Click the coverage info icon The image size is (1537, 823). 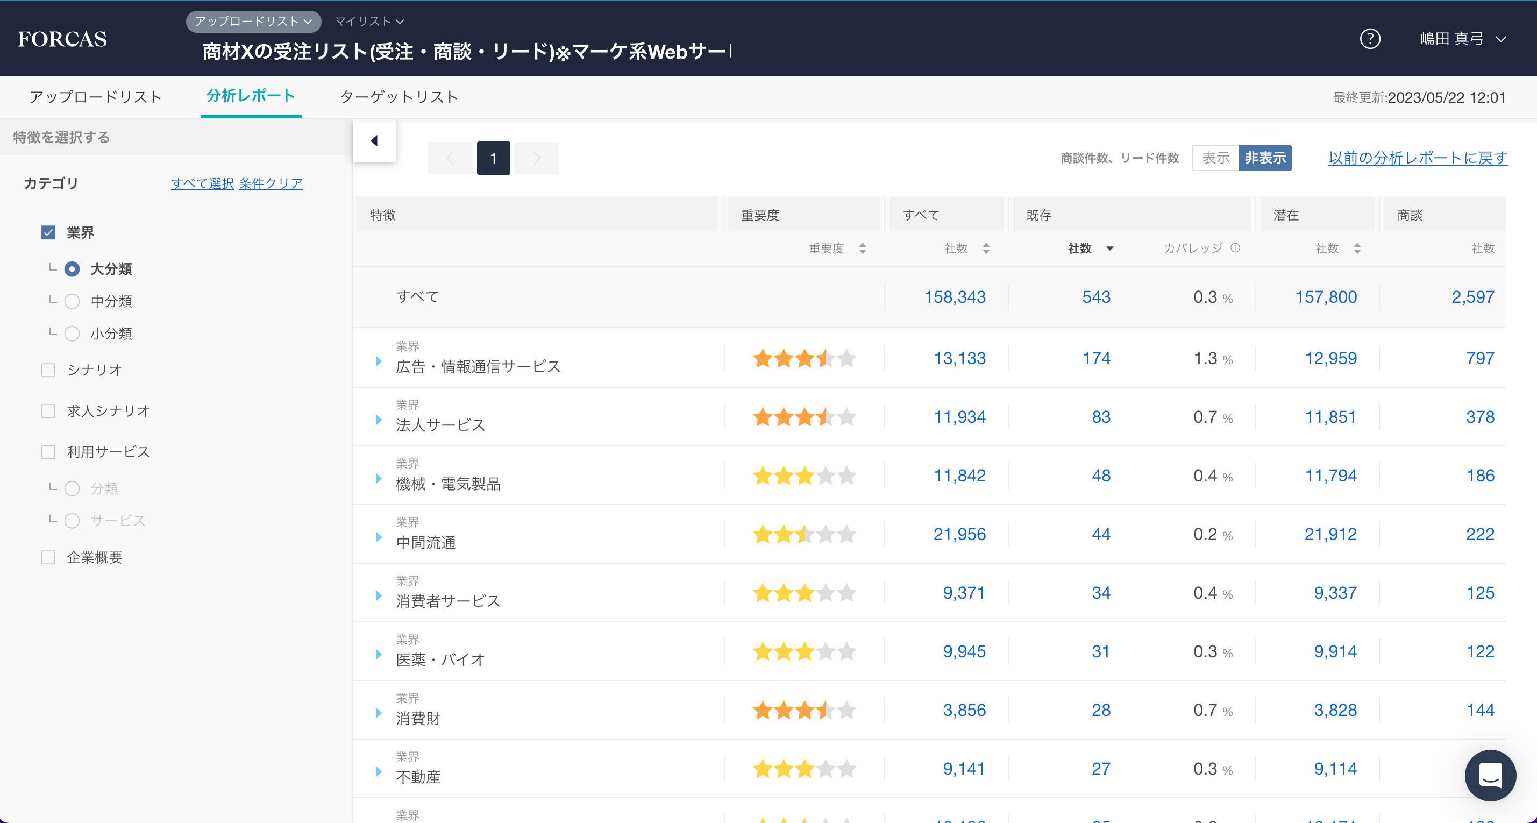pos(1236,247)
